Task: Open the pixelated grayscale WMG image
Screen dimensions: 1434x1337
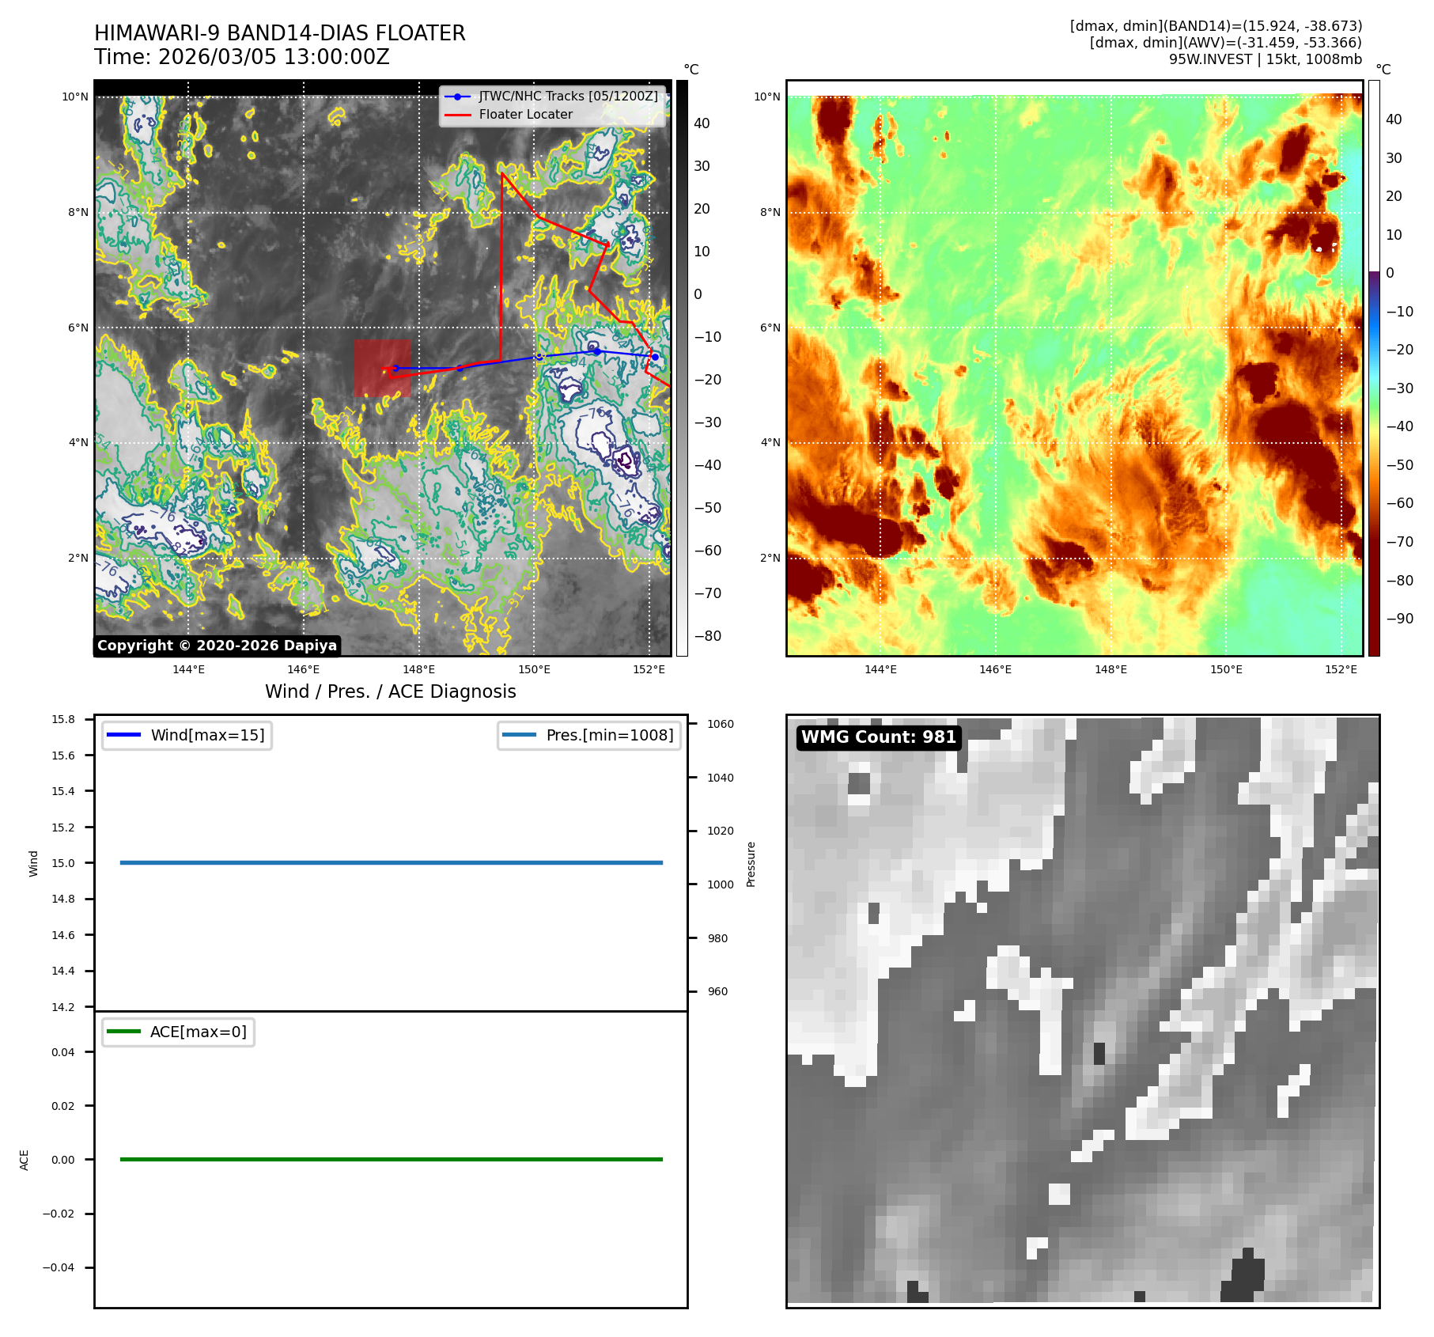Action: point(1082,1010)
